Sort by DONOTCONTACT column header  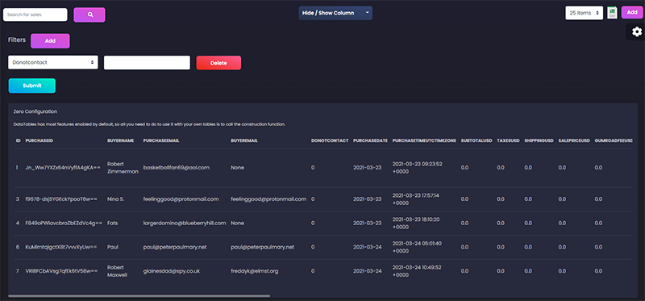coord(330,140)
